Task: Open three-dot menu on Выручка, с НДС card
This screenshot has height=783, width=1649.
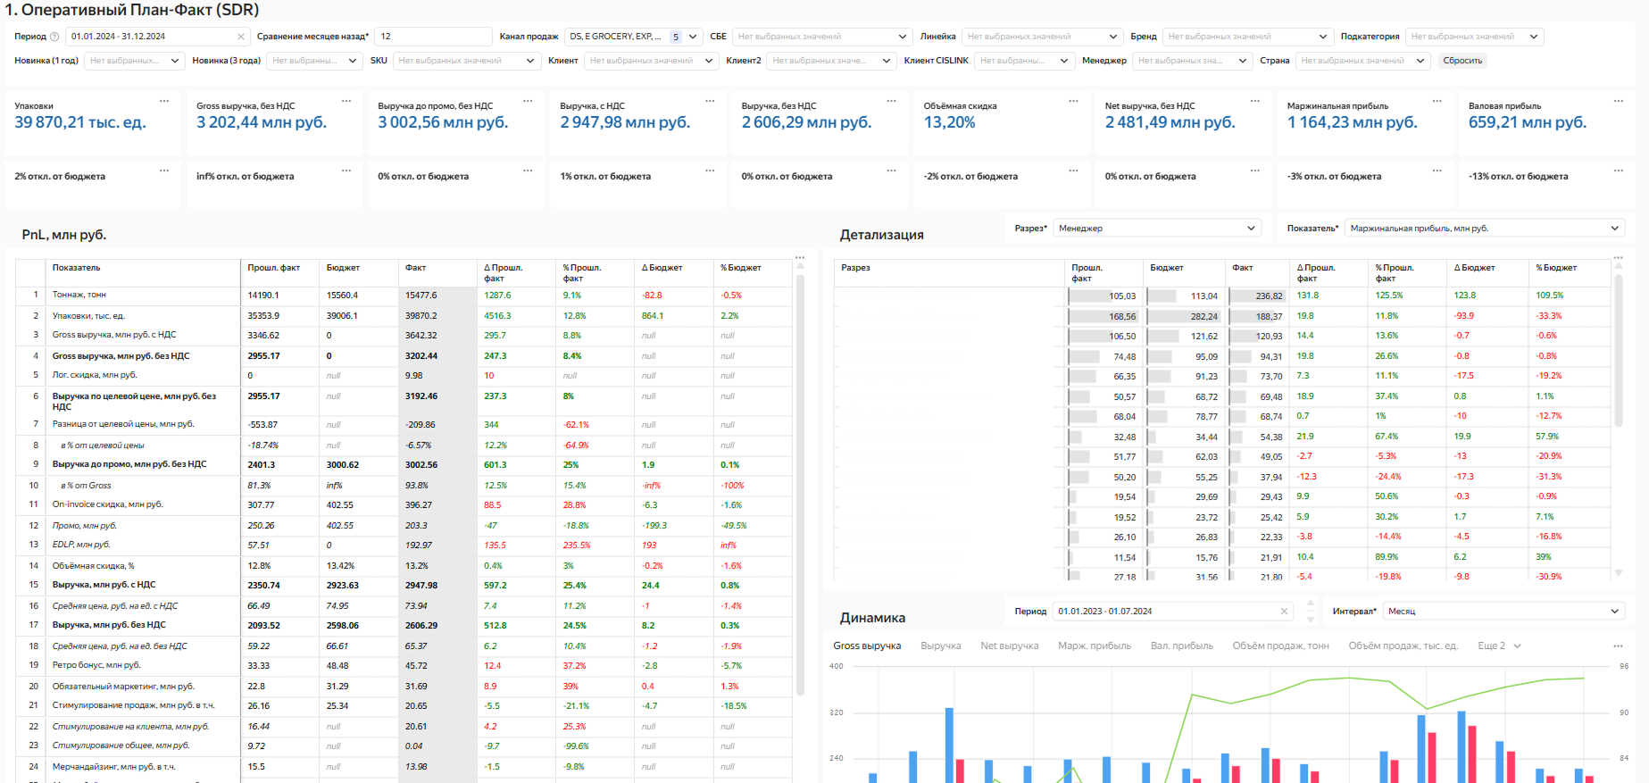Action: pyautogui.click(x=710, y=101)
